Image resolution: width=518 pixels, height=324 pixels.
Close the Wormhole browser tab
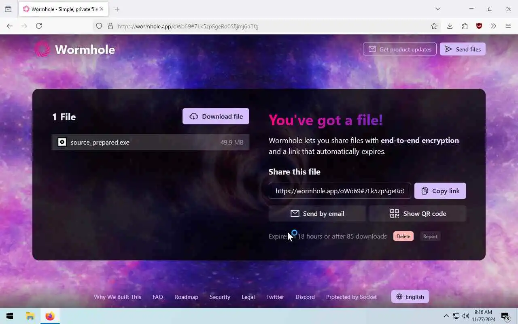pyautogui.click(x=102, y=9)
